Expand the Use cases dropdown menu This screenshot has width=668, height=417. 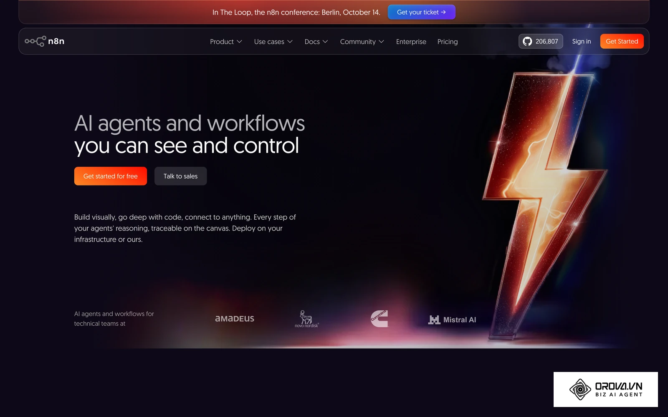273,42
